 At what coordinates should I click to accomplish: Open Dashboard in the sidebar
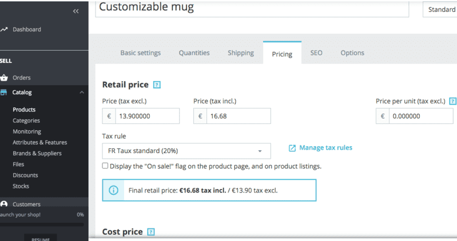point(27,29)
